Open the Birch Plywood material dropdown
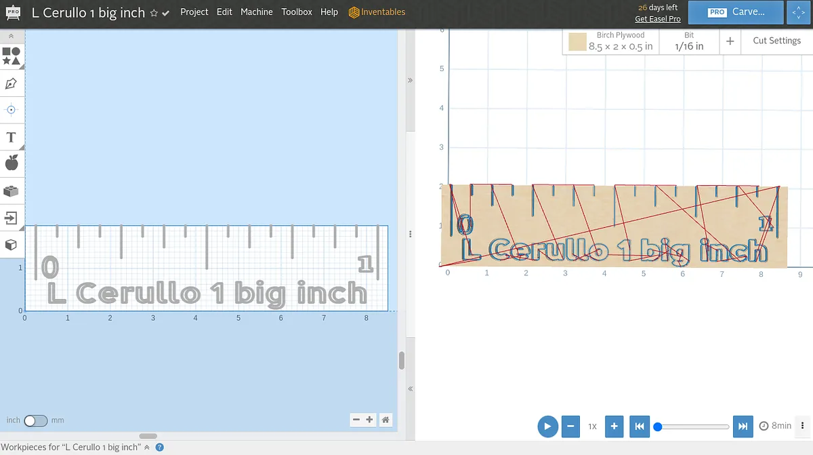The image size is (813, 455). coord(610,41)
